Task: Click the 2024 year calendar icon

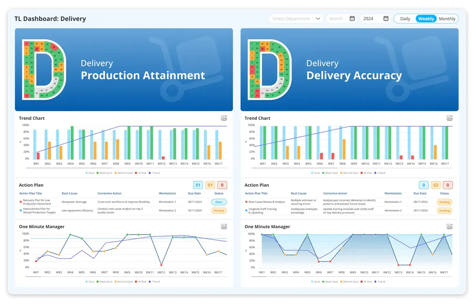Action: (386, 18)
